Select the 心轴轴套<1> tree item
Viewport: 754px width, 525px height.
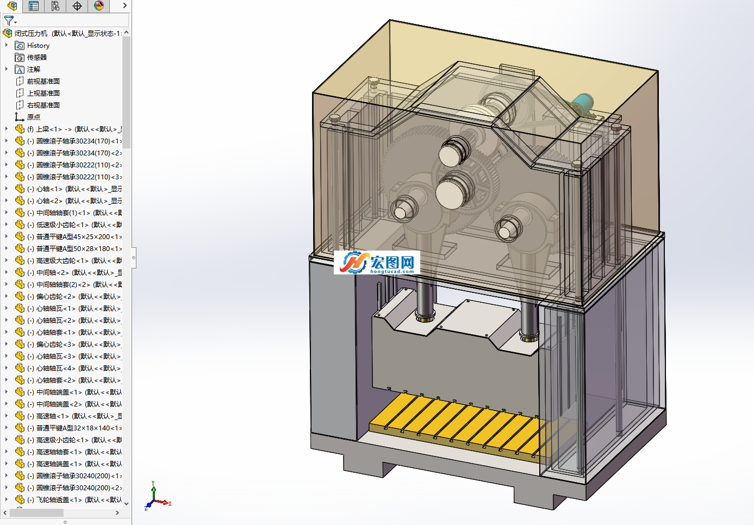point(74,333)
